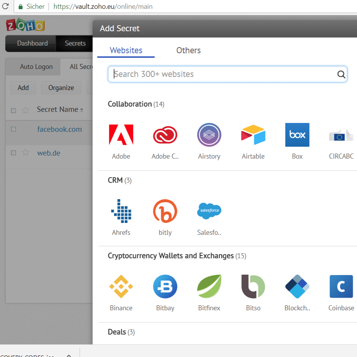Choose the Bitfinex leaf icon
The height and width of the screenshot is (357, 357).
coord(209,287)
